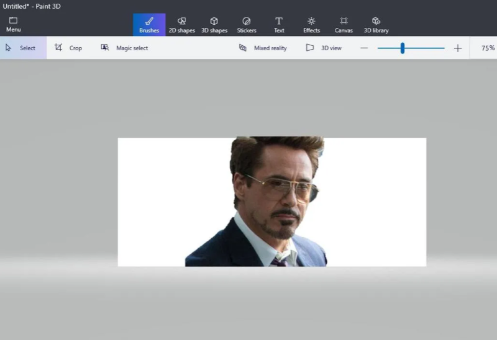Screen dimensions: 497x340
Task: Open the 3D library
Action: click(x=376, y=25)
